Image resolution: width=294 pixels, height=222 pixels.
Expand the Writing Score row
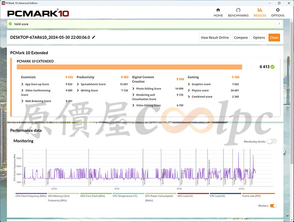pos(78,90)
